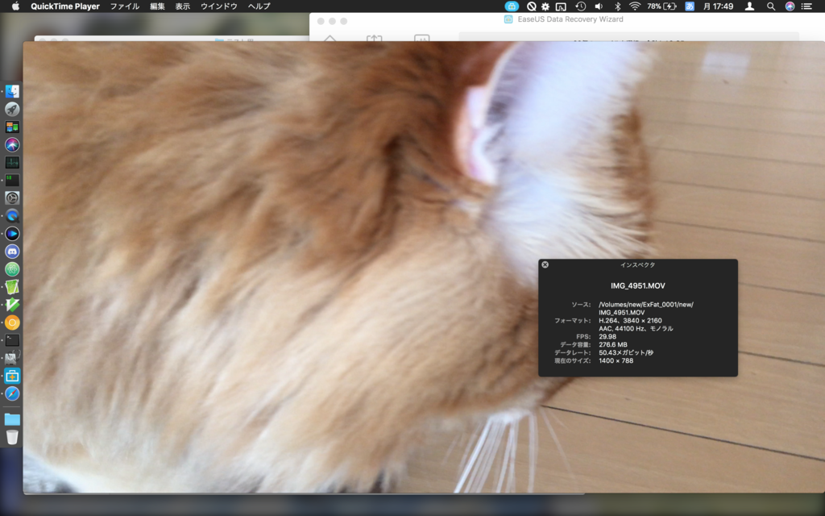Open Bluetooth menu in menu bar
This screenshot has width=825, height=516.
click(618, 6)
